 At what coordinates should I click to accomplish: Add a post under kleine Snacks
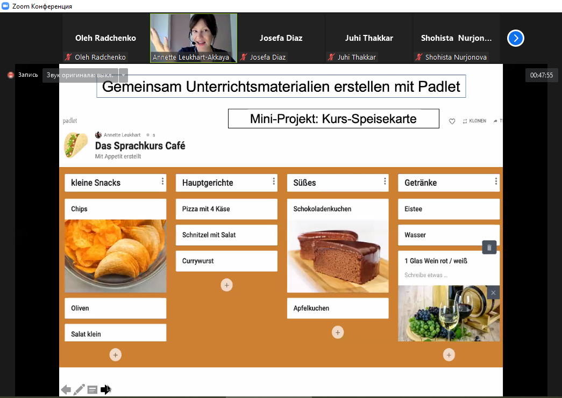tap(116, 354)
